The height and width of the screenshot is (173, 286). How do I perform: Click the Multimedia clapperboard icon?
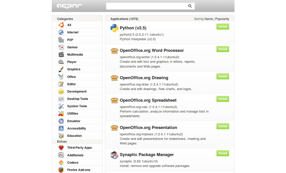coord(61,55)
